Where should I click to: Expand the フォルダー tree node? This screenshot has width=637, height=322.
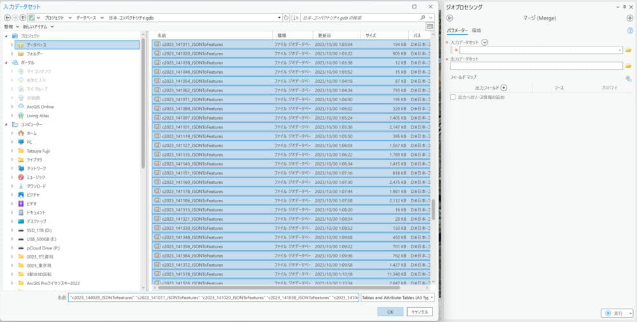pos(11,53)
